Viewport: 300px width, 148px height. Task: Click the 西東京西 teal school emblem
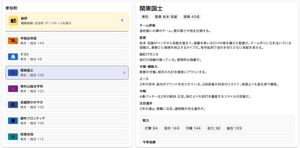pyautogui.click(x=13, y=136)
